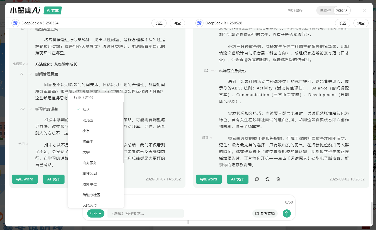Click the regenerate refresh icon
Image resolution: width=376 pixels, height=230 pixels.
[268, 179]
